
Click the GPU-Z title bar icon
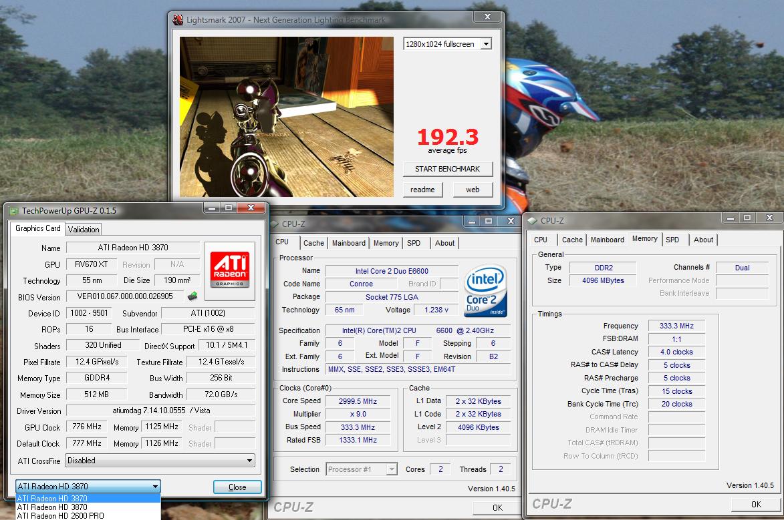click(13, 211)
